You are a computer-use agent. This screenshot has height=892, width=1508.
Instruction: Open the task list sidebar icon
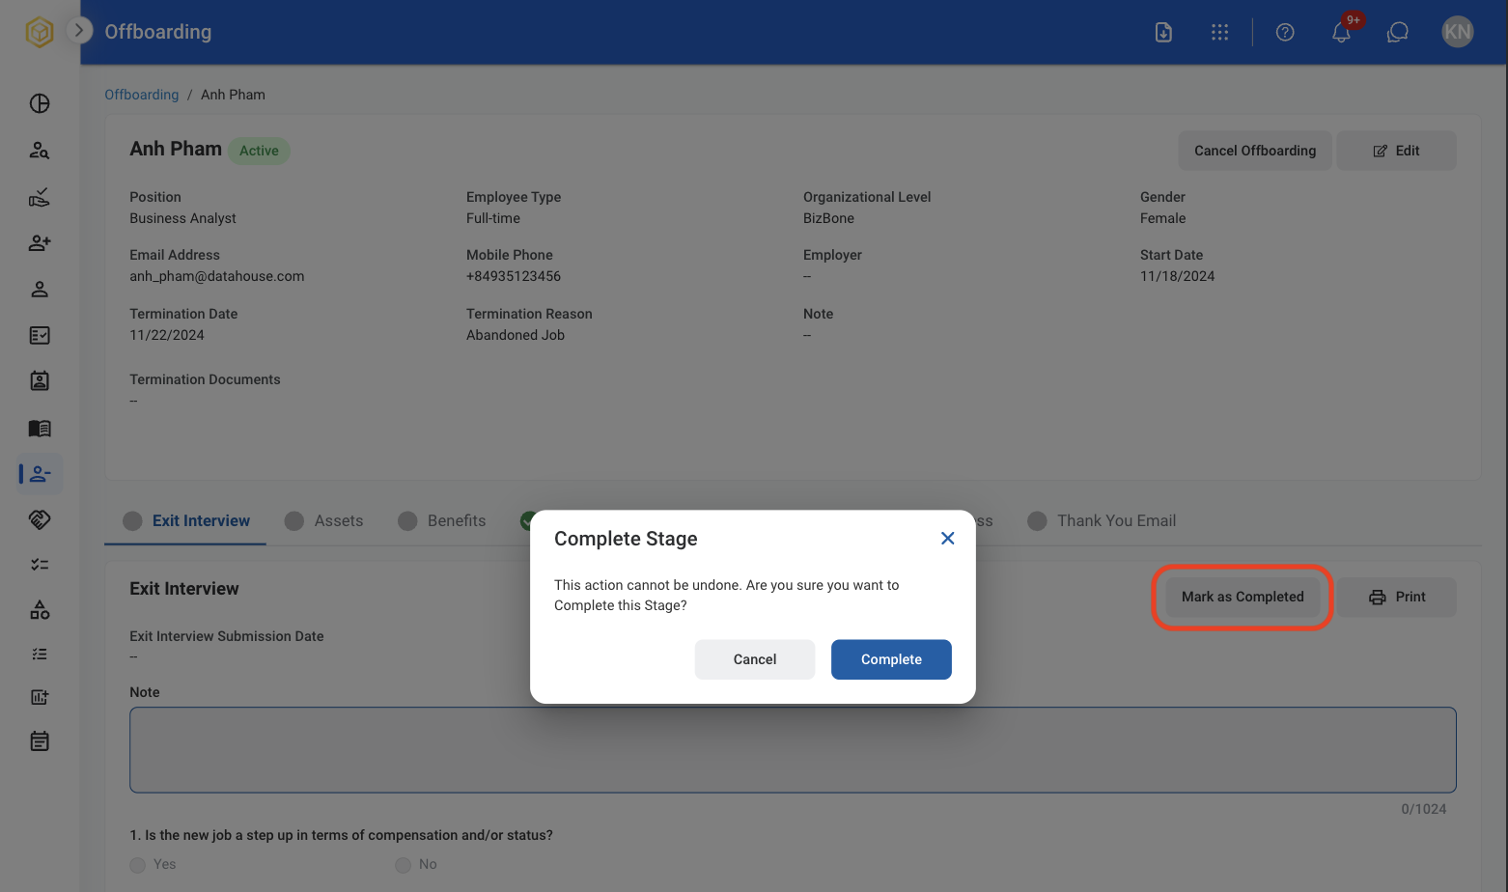point(40,654)
